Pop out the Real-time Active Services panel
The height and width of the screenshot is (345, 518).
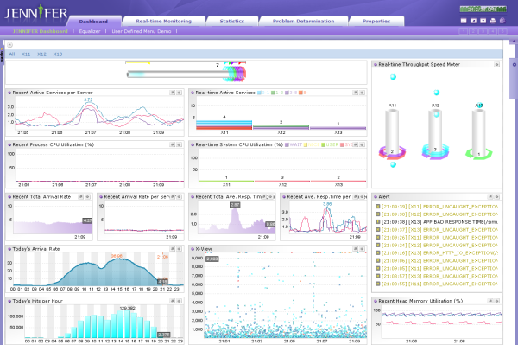(x=356, y=93)
